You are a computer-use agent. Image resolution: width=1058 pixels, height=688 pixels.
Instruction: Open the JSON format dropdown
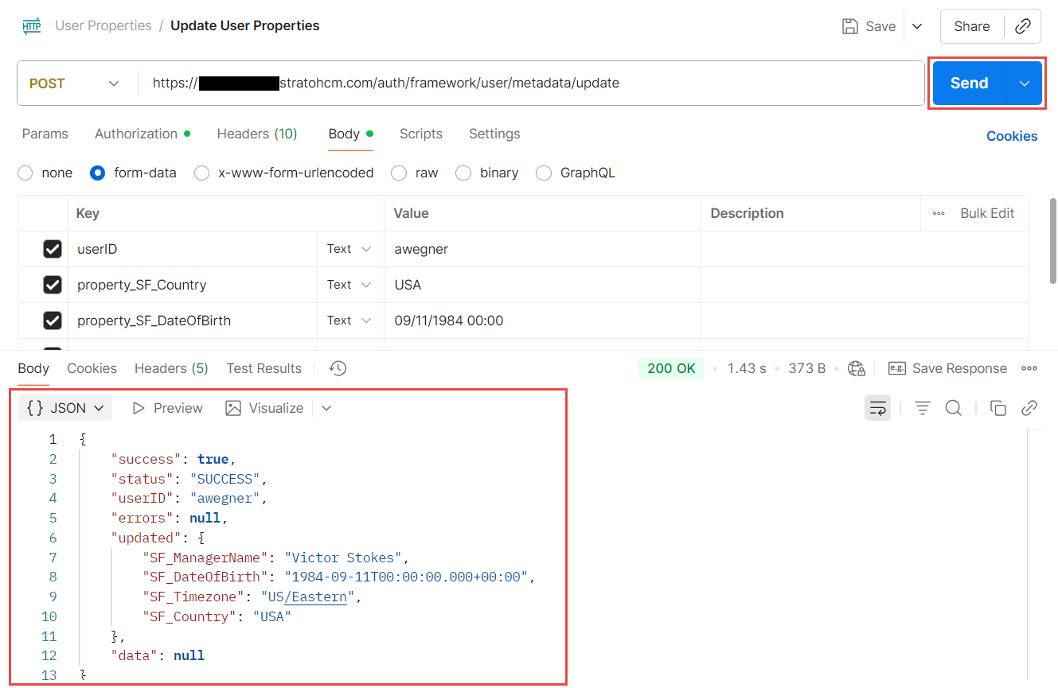click(x=65, y=408)
